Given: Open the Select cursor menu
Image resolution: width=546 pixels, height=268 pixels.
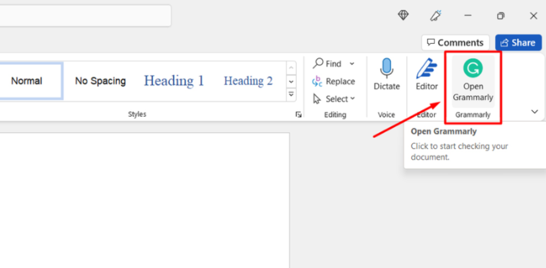Looking at the screenshot, I should [x=334, y=99].
